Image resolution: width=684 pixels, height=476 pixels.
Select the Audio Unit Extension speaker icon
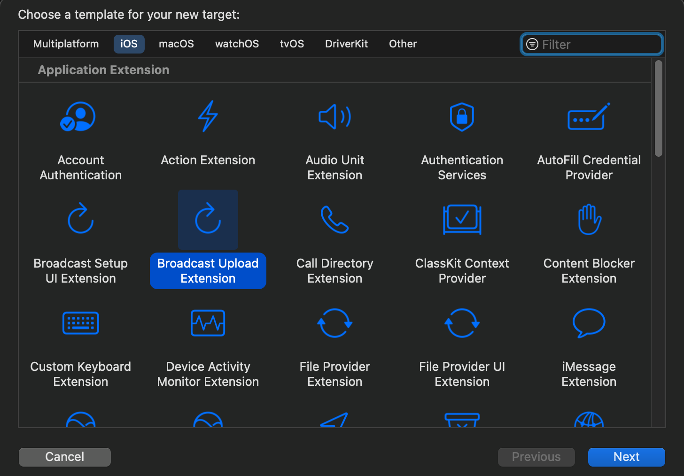(334, 117)
